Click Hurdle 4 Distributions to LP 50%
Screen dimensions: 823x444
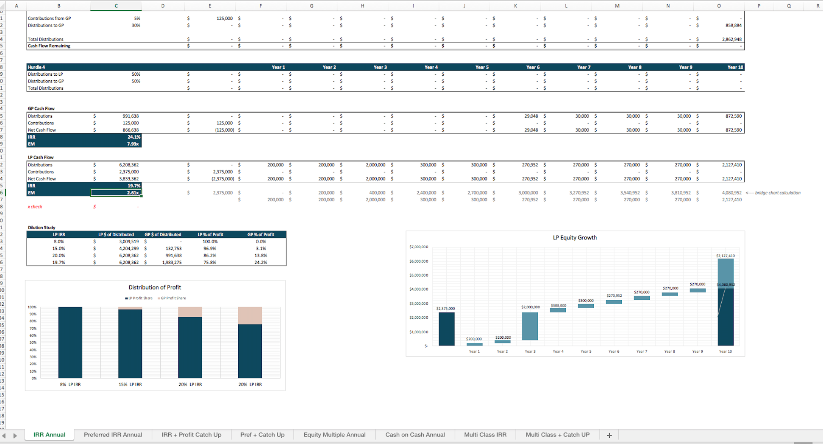(x=136, y=74)
